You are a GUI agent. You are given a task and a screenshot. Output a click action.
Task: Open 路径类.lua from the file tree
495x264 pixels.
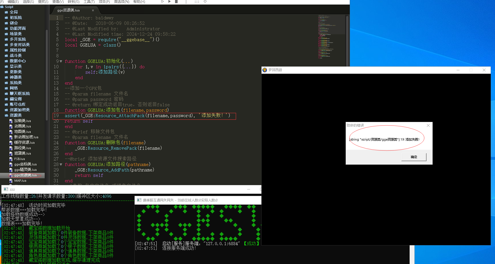[22, 148]
